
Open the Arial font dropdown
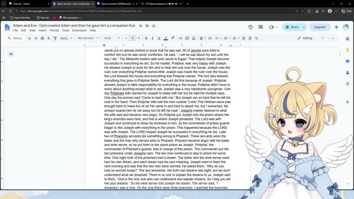click(x=112, y=38)
